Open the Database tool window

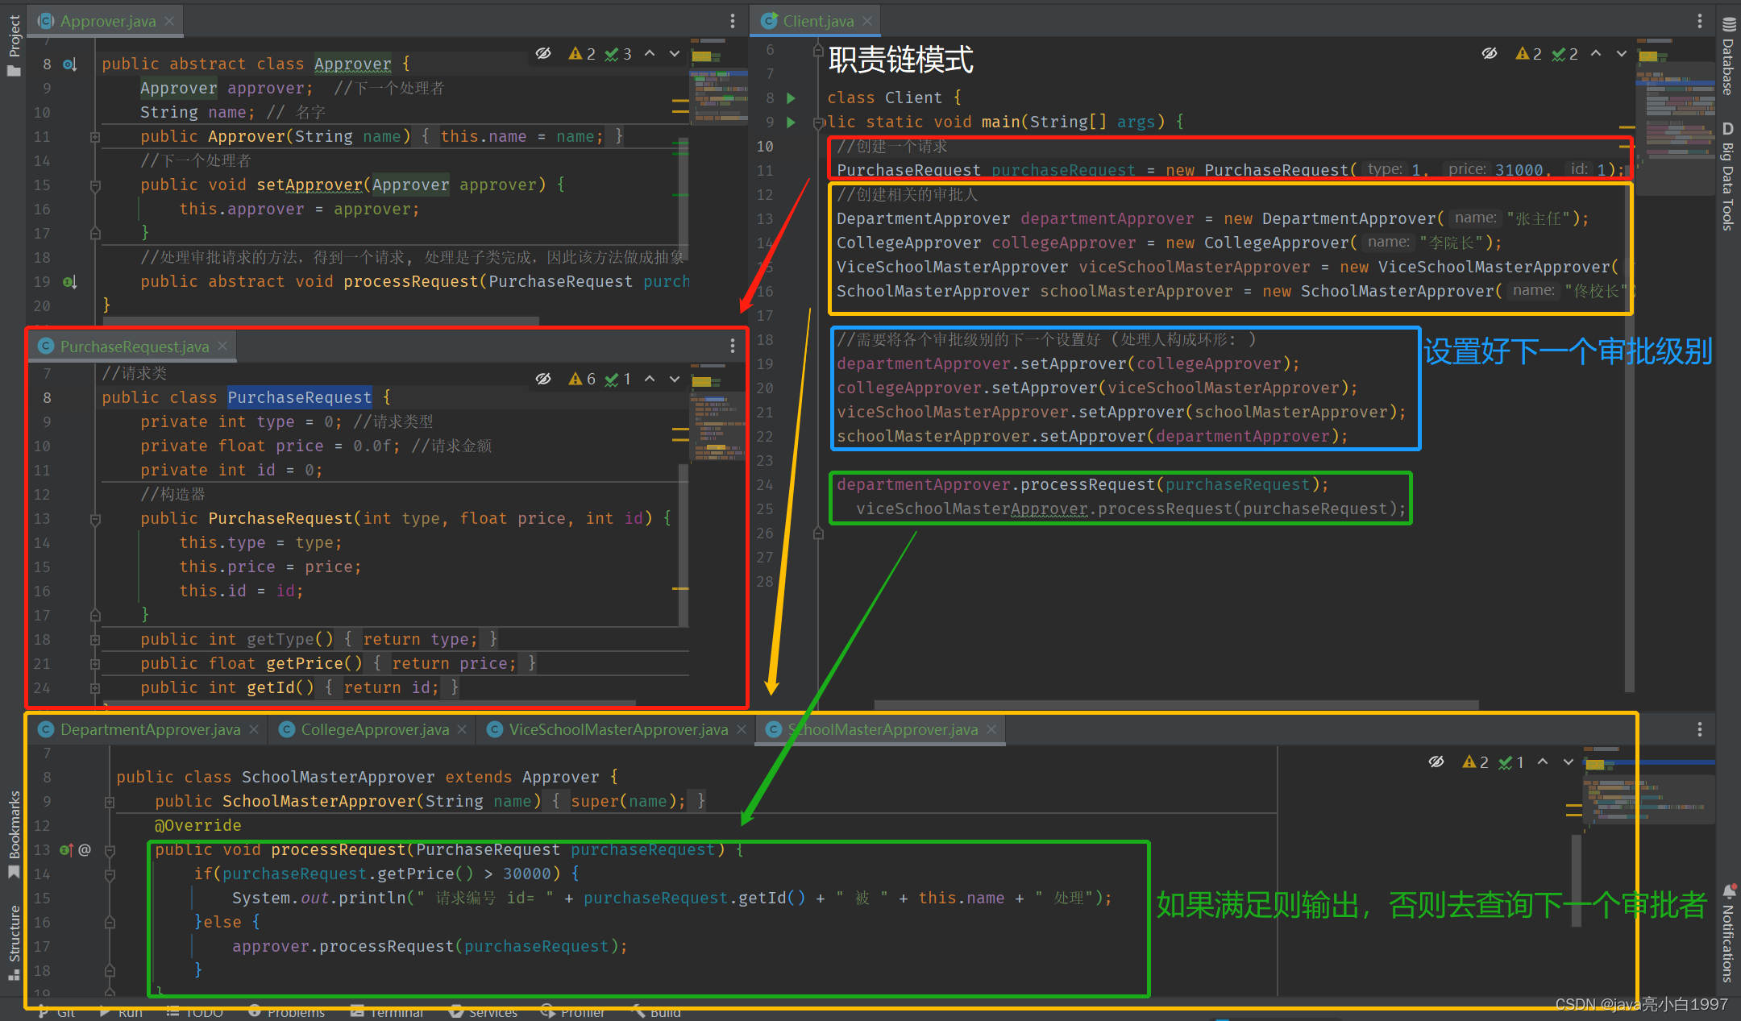(1728, 56)
